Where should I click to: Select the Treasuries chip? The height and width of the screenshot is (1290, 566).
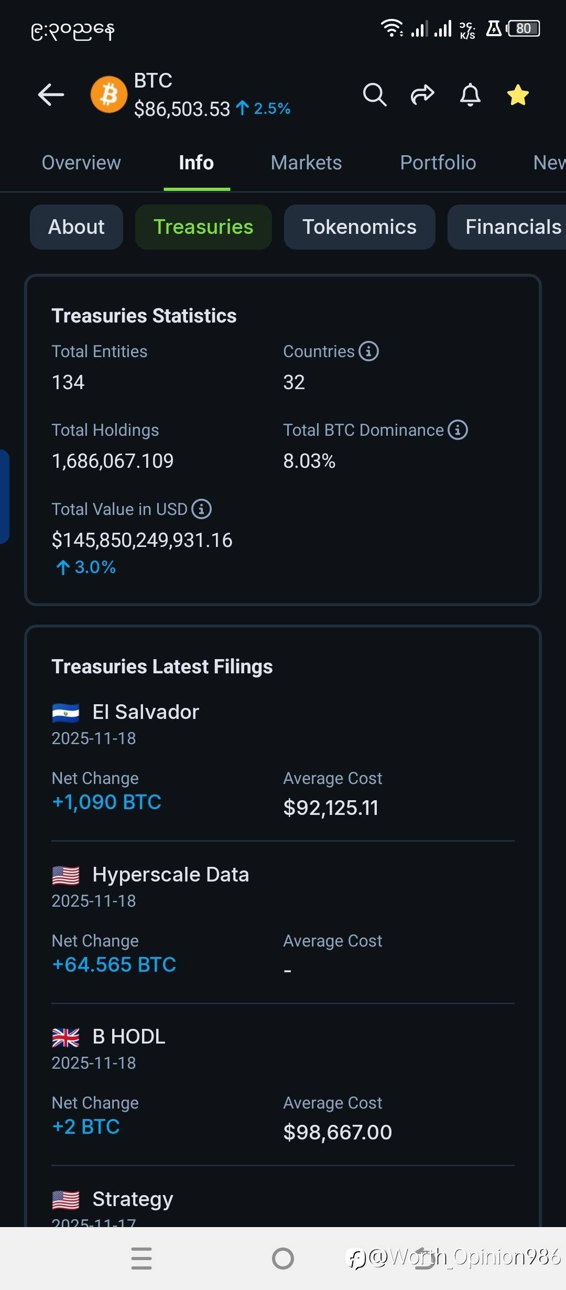pyautogui.click(x=203, y=227)
